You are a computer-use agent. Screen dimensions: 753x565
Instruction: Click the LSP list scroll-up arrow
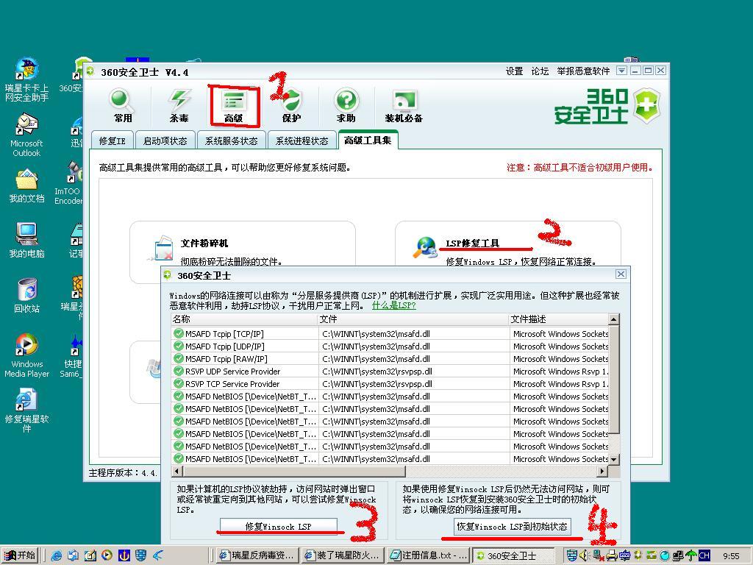click(x=614, y=319)
